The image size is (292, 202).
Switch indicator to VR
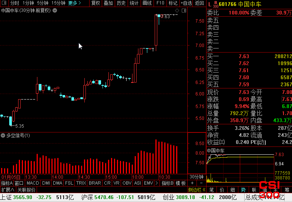pyautogui.click(x=116, y=183)
